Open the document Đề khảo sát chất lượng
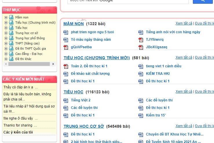Viewport: 214px width, 143px height. (90, 74)
